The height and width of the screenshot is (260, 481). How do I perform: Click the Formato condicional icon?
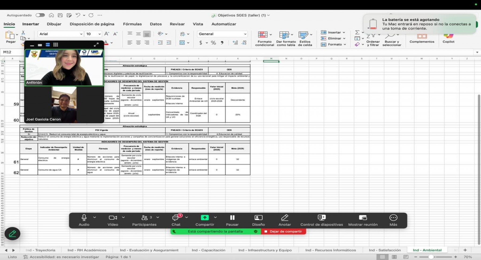pyautogui.click(x=263, y=35)
